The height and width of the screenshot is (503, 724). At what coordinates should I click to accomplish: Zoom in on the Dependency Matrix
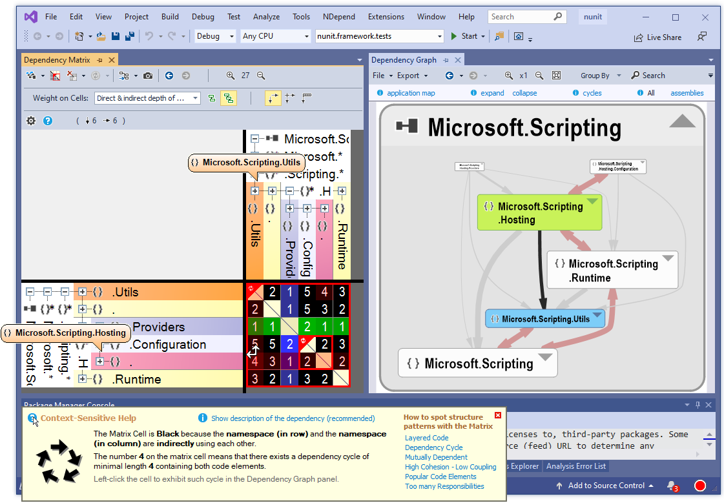coord(230,76)
